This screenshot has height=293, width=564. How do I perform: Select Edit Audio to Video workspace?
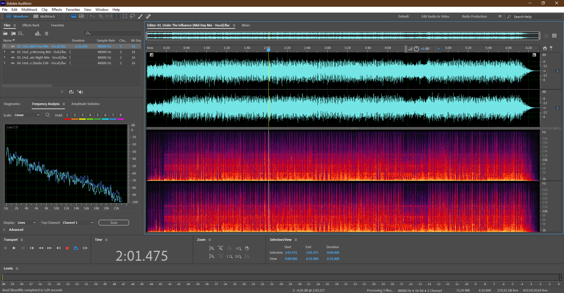435,16
